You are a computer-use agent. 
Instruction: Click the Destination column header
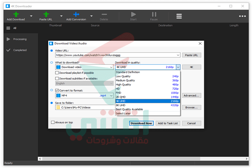click(165, 25)
